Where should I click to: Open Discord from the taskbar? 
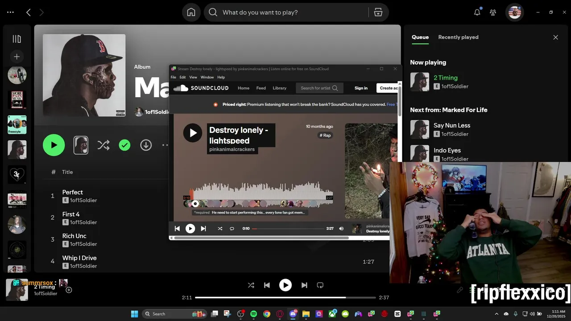(x=293, y=314)
